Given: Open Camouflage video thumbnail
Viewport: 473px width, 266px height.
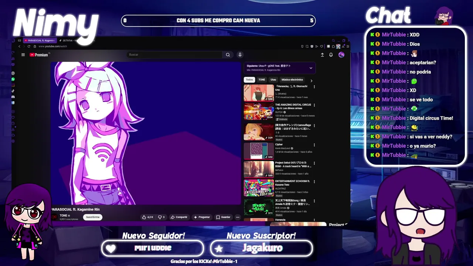Looking at the screenshot, I should 259,132.
